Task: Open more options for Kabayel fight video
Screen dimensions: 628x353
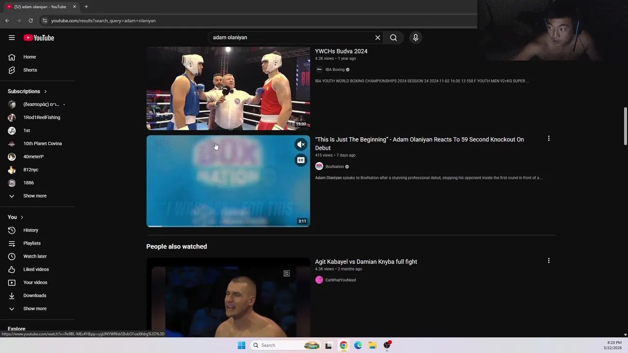Action: coord(549,261)
